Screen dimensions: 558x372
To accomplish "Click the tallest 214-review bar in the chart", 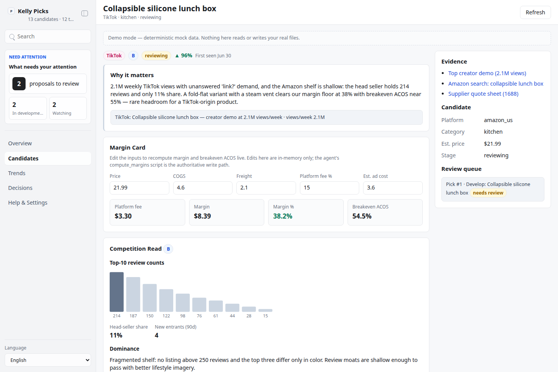I will pyautogui.click(x=117, y=292).
